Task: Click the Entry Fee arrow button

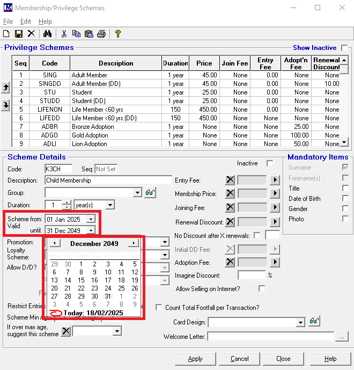Action: (x=275, y=180)
